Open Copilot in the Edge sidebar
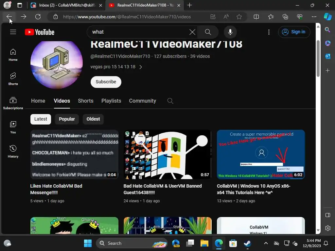This screenshot has height=251, width=335. (327, 17)
